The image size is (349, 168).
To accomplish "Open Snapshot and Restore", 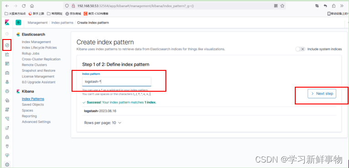I will click(x=39, y=70).
